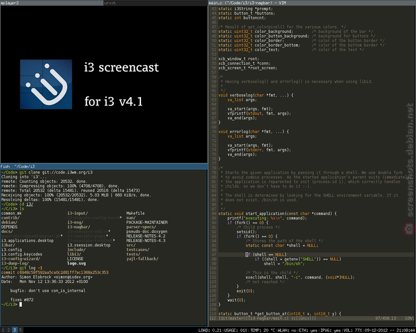Screen dimensions: 416x333
Task: Click the git clone command line in terminal
Action: [47, 173]
